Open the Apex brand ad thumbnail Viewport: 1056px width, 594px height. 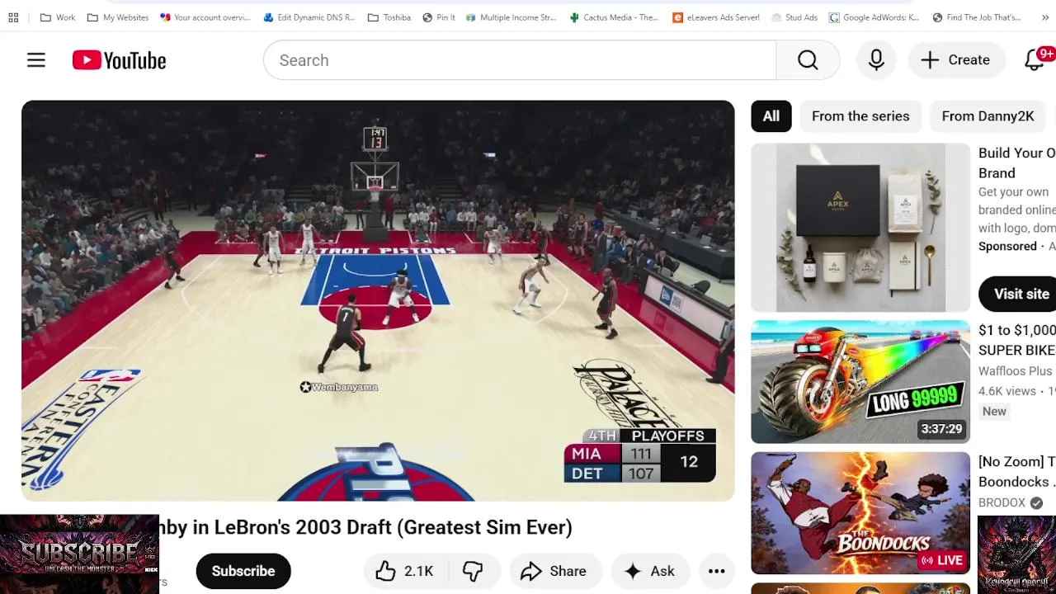(x=860, y=228)
